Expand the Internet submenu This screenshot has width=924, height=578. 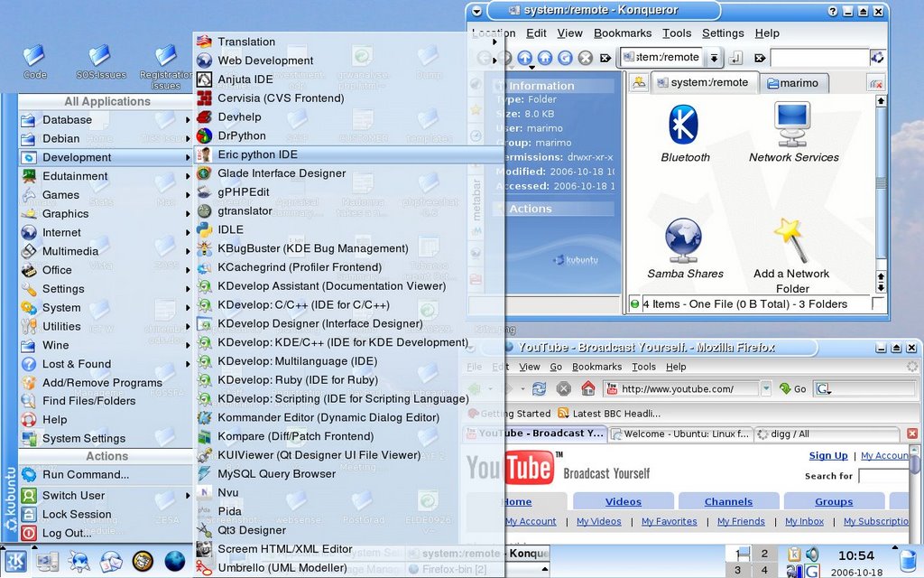[106, 232]
